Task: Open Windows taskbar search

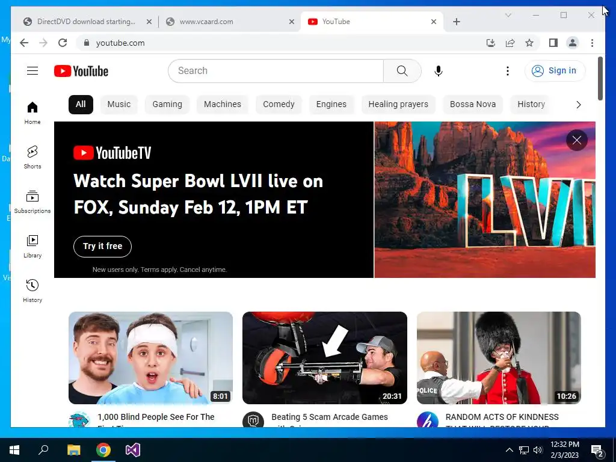Action: pos(43,450)
